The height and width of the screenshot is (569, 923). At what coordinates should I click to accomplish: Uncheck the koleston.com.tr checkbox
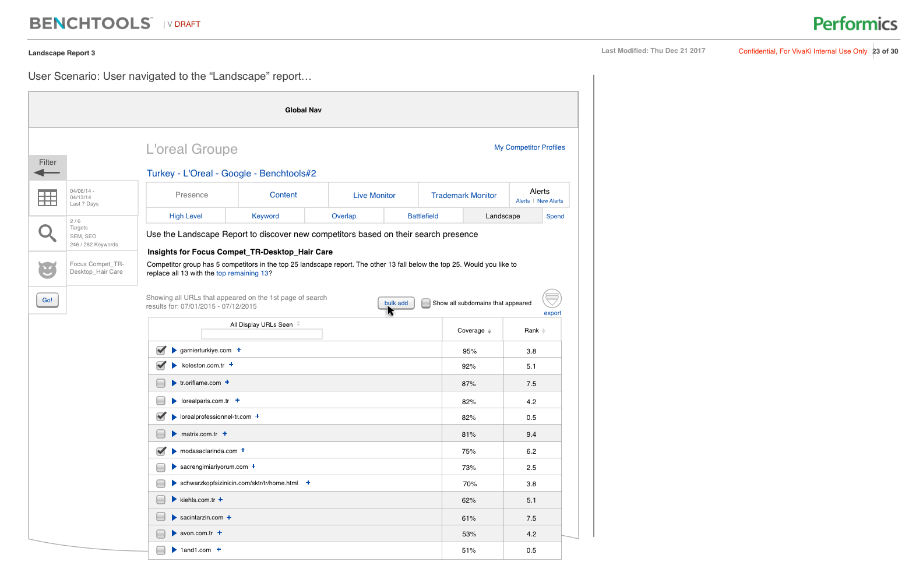(161, 366)
